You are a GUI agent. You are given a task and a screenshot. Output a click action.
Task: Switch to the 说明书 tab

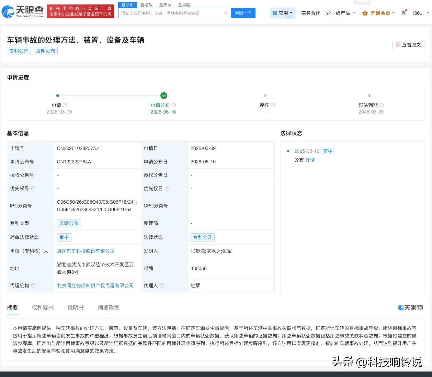point(76,308)
